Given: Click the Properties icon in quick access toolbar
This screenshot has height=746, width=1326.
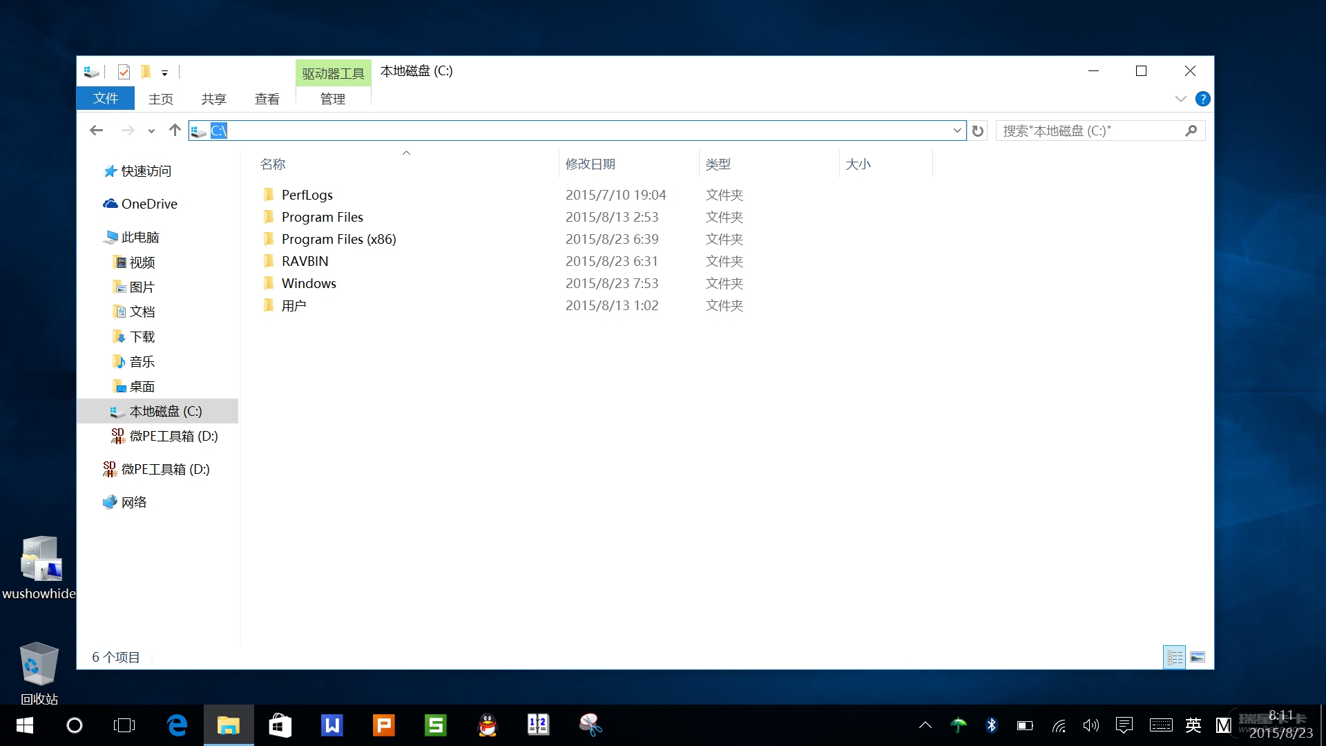Looking at the screenshot, I should click(x=124, y=72).
